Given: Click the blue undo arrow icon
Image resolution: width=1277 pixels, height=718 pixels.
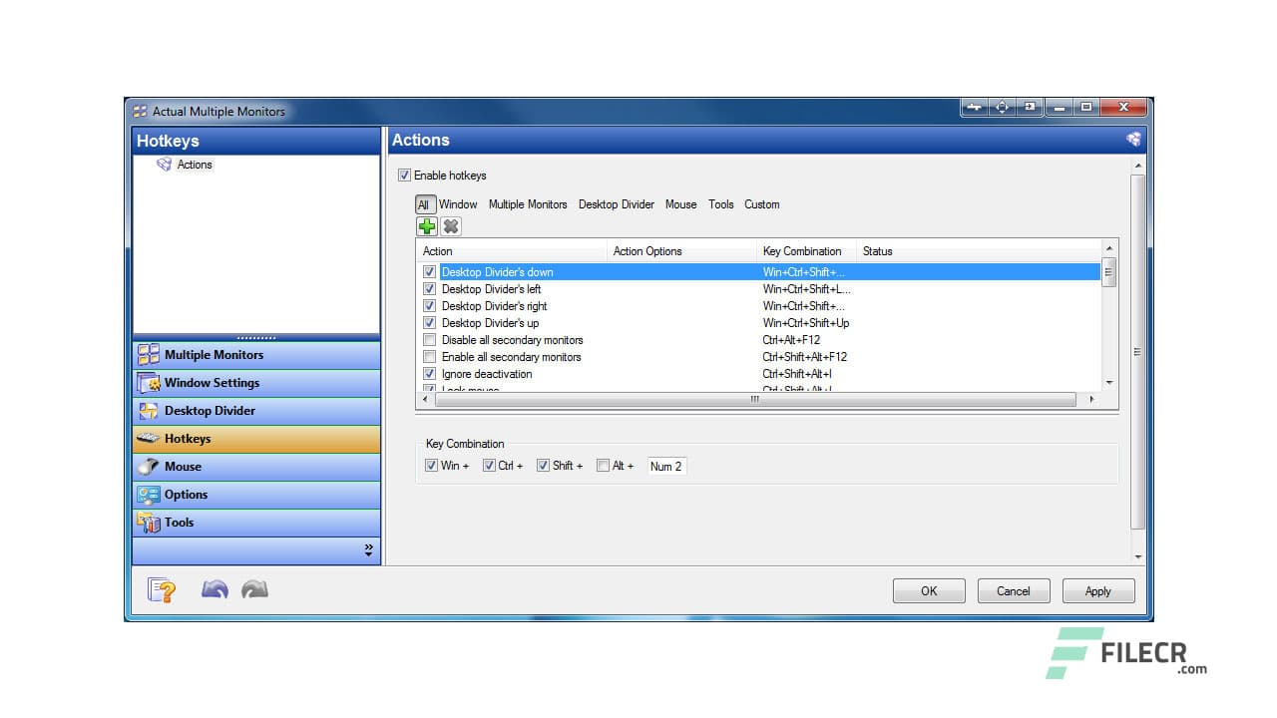Looking at the screenshot, I should tap(214, 590).
